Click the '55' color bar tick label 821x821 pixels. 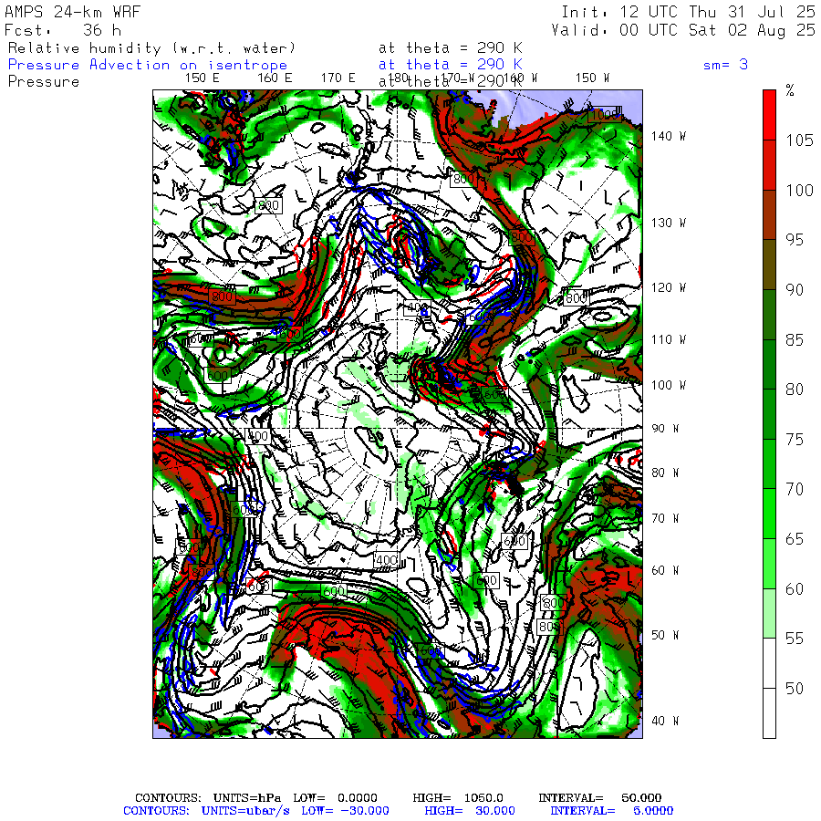point(795,639)
